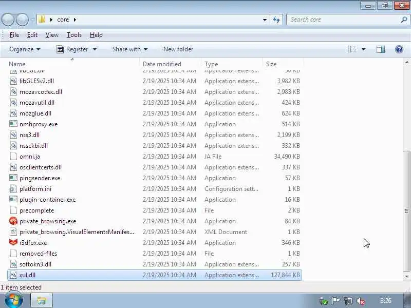
Task: Click the 127,844 KB size cell
Action: point(285,275)
